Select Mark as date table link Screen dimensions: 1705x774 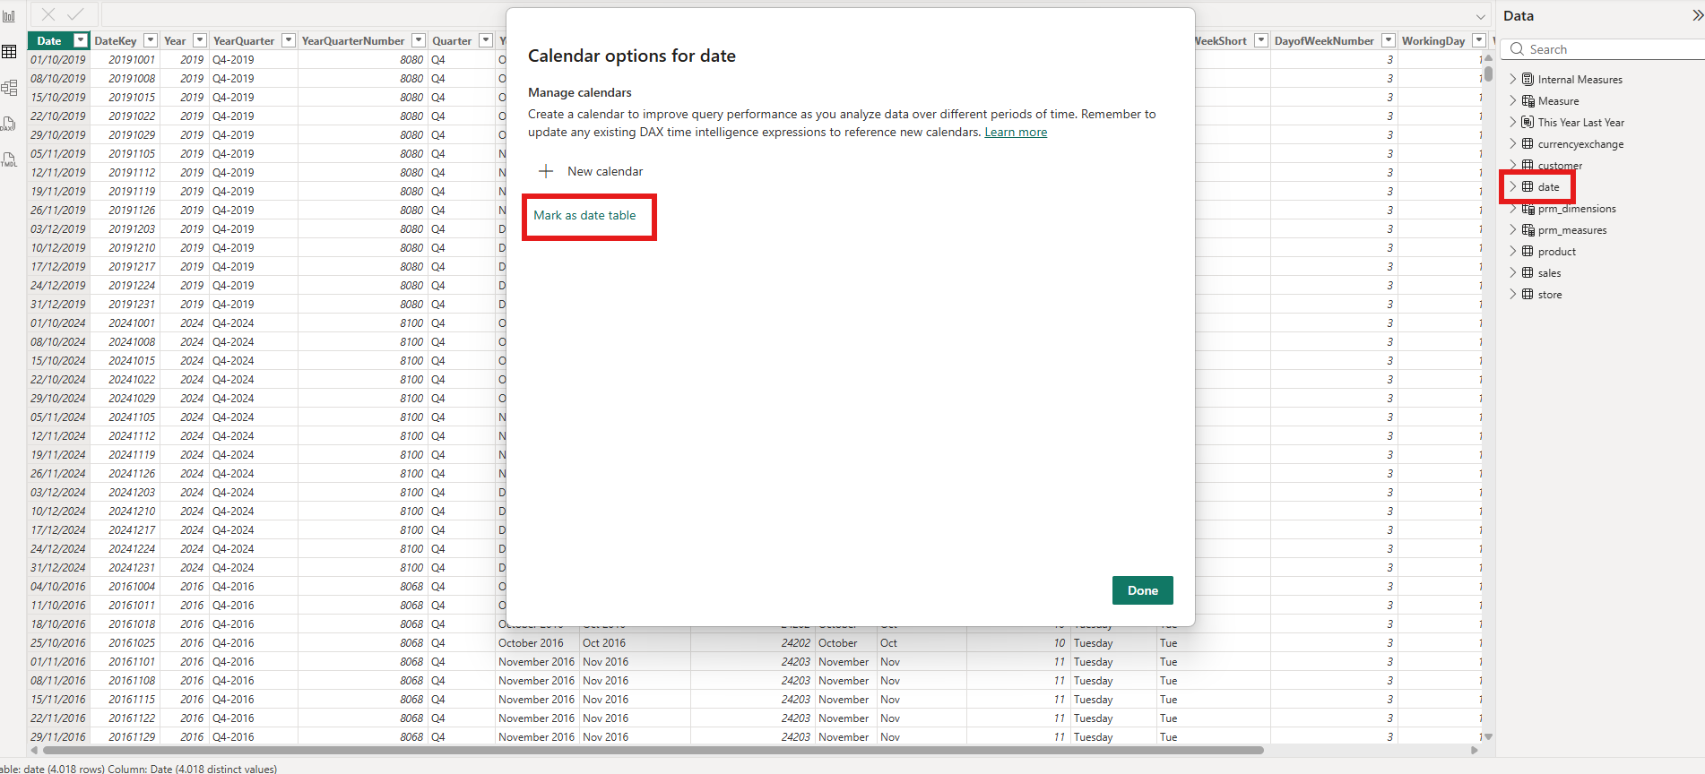tap(584, 215)
